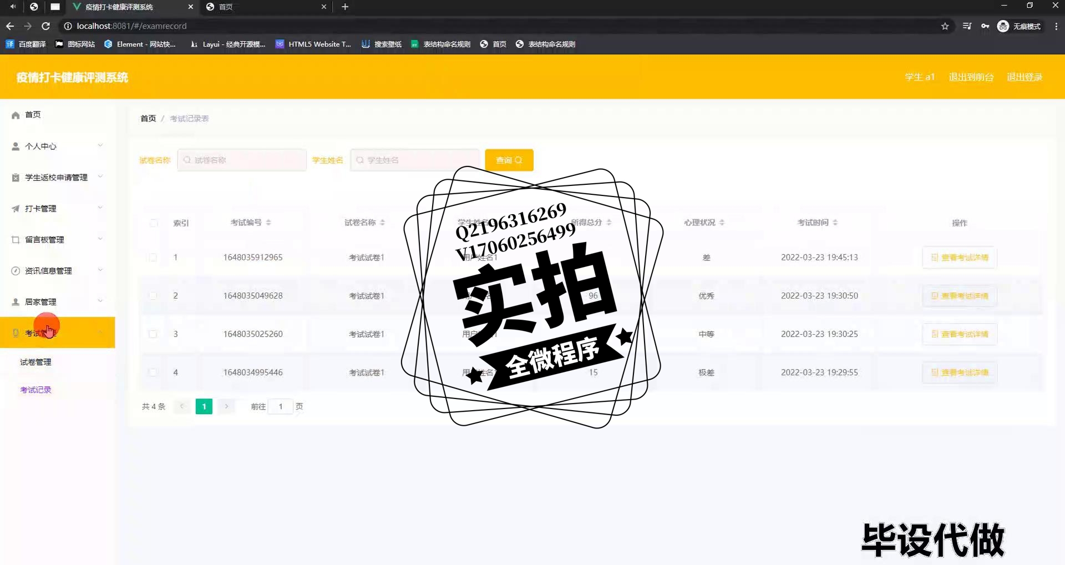The image size is (1065, 565).
Task: Select 首页 in sidebar menu
Action: pyautogui.click(x=58, y=115)
